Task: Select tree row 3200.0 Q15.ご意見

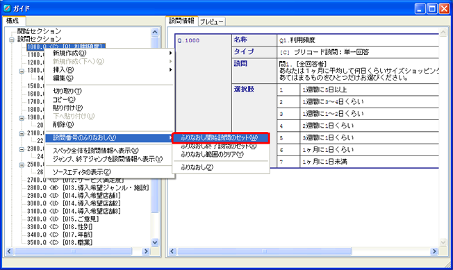Action: tap(63, 219)
